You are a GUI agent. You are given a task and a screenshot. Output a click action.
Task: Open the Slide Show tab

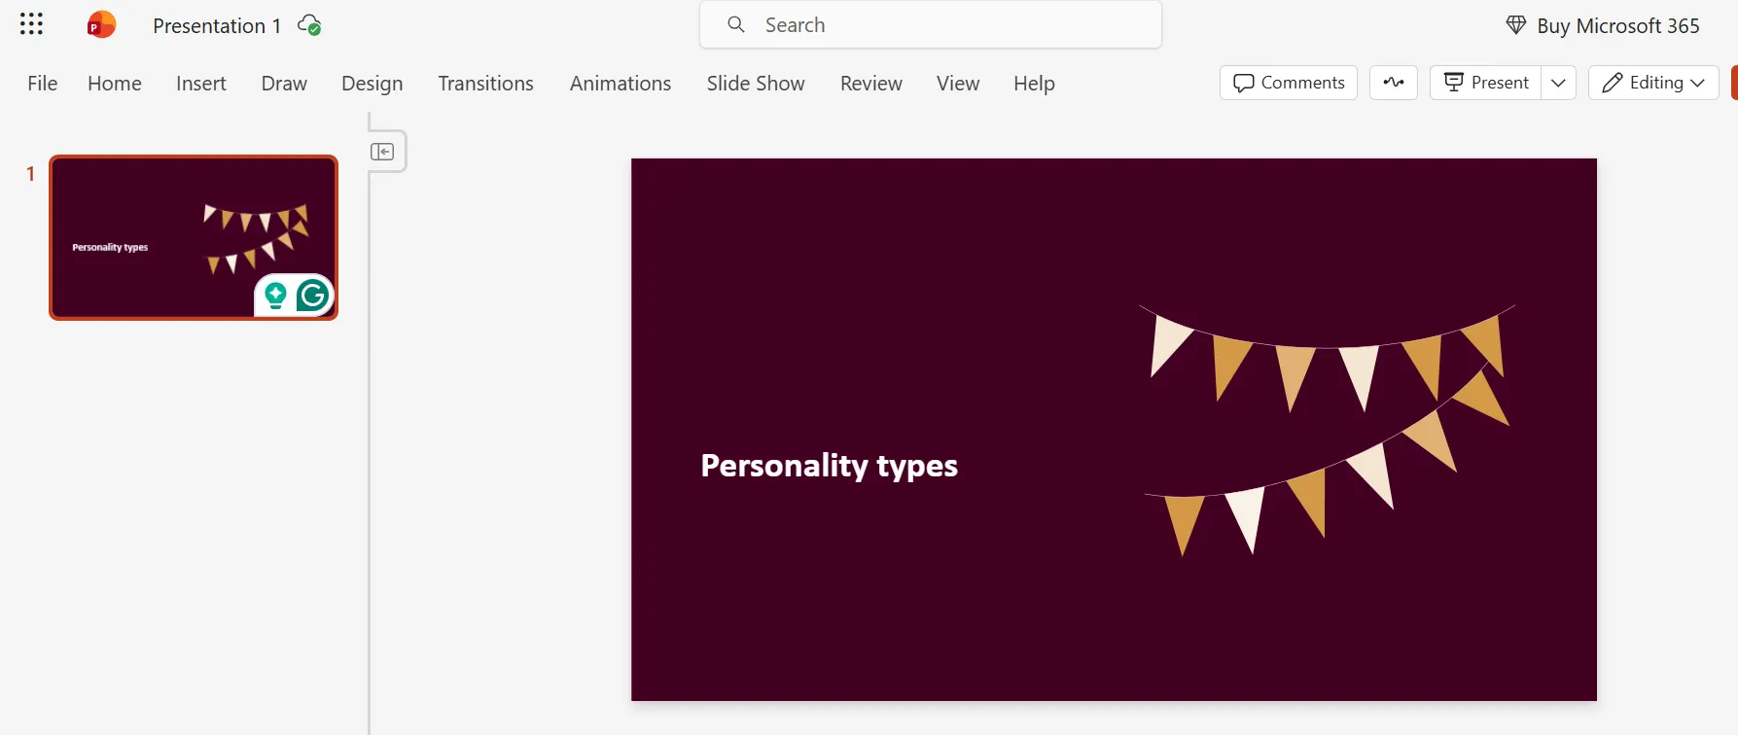point(756,84)
